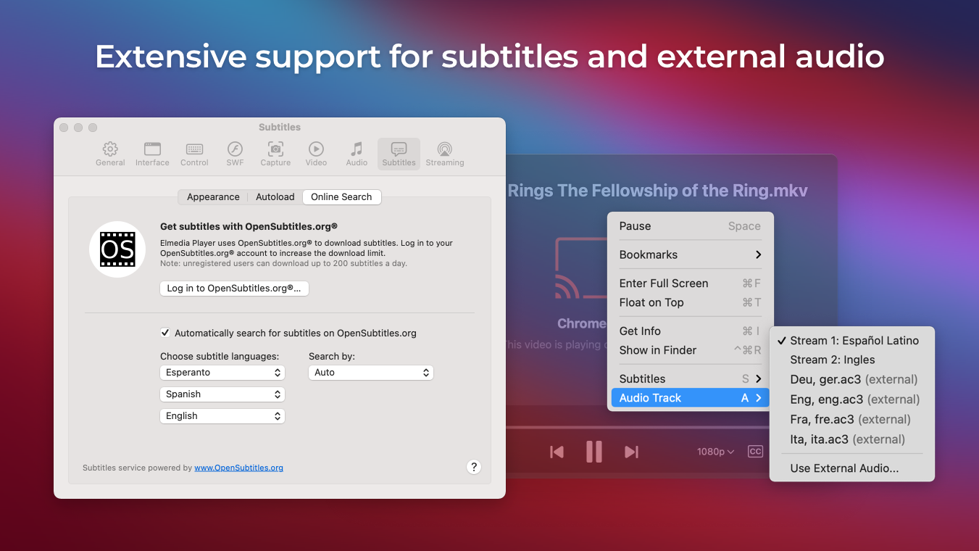Select Stream 1: Español Latino audio
Screen dimensions: 979x551
[852, 341]
